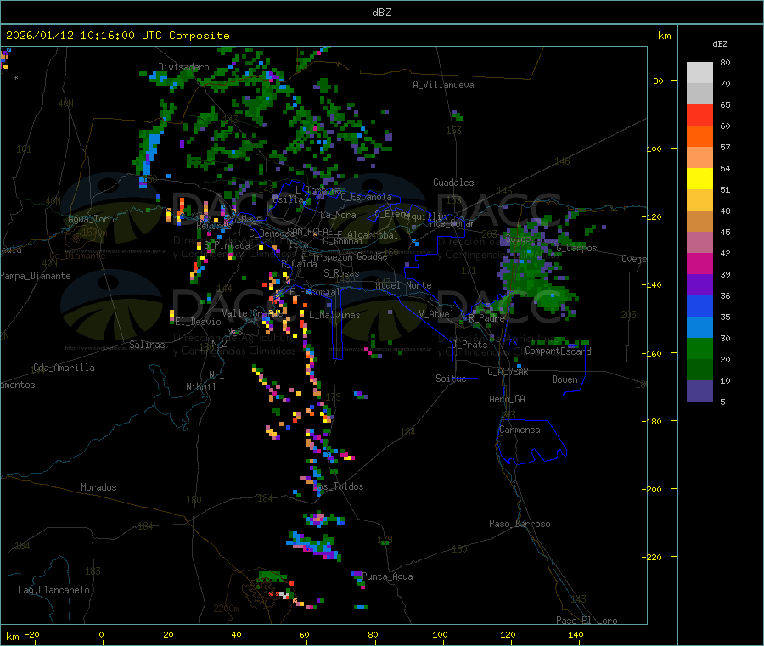Click the white 80 dBZ legend swatch
Screen dimensions: 764x646
(x=699, y=73)
